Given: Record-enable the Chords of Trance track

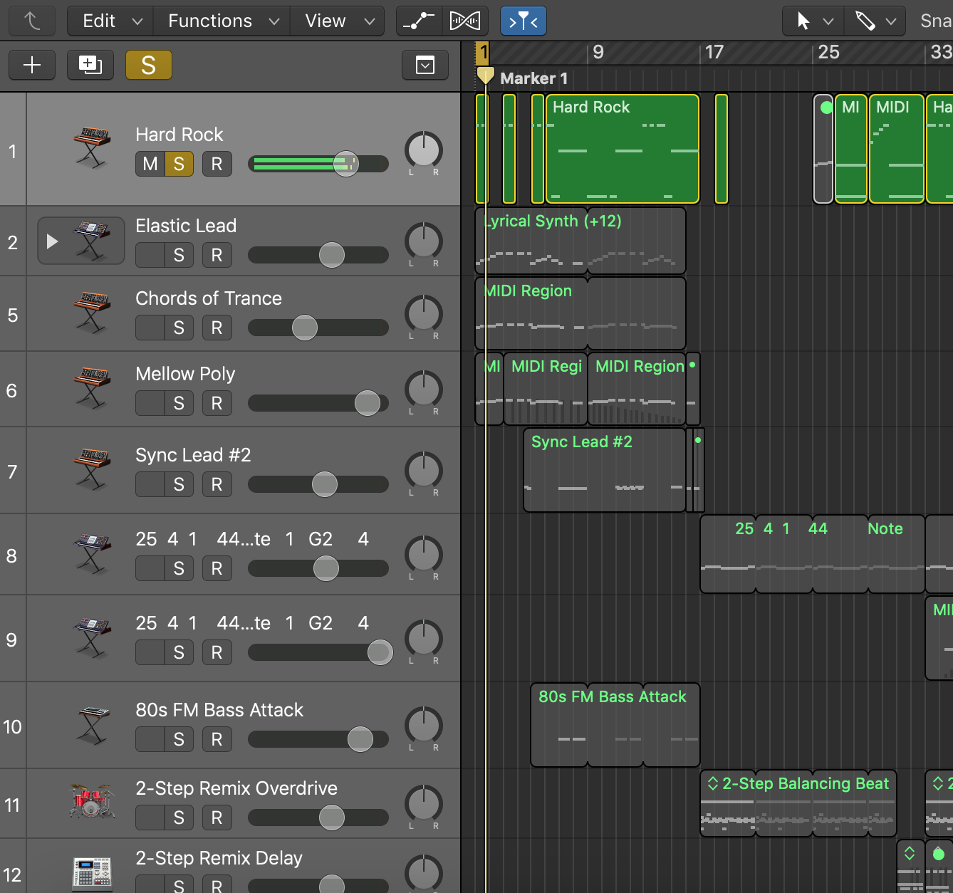Looking at the screenshot, I should pyautogui.click(x=217, y=328).
